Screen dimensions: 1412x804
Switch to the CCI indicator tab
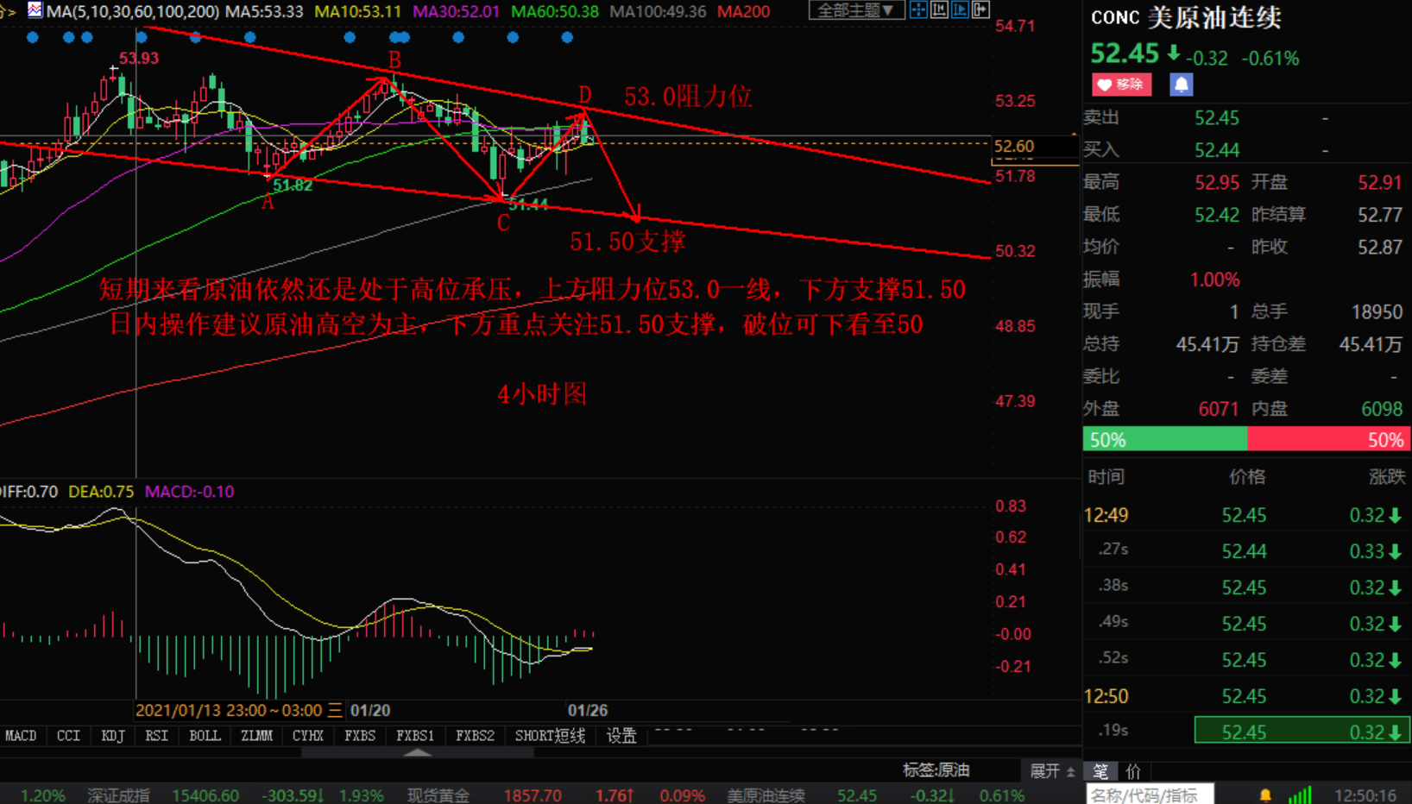[x=68, y=736]
